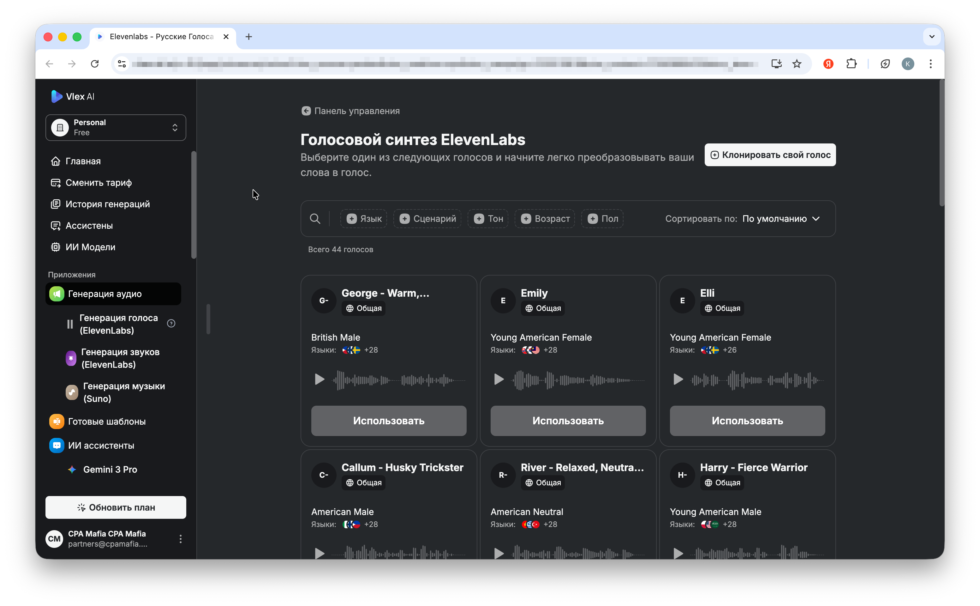Open help icon next to Генерация голоса
This screenshot has width=980, height=606.
(171, 324)
